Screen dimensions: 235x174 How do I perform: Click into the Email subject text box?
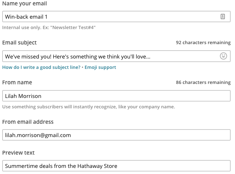pyautogui.click(x=108, y=56)
